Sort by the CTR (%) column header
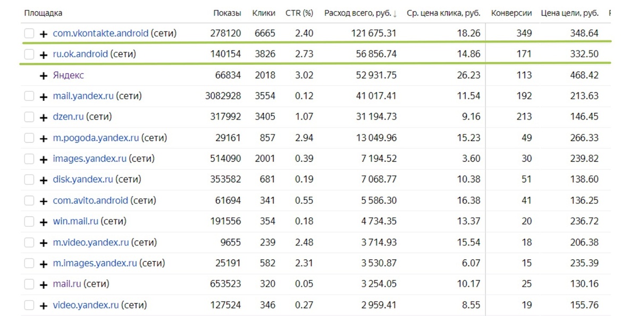638x316 pixels. click(x=299, y=13)
